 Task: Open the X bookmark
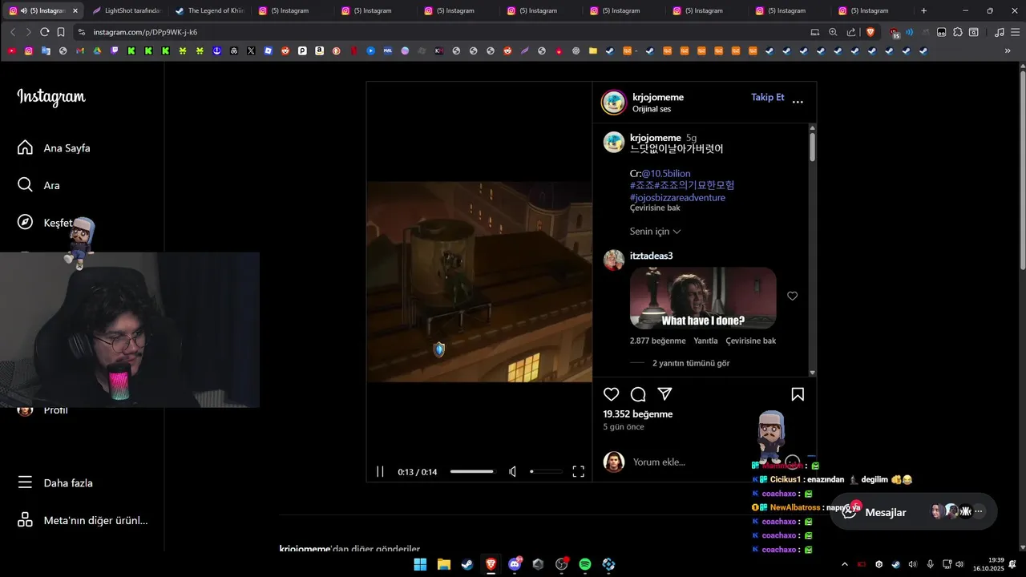pyautogui.click(x=251, y=50)
